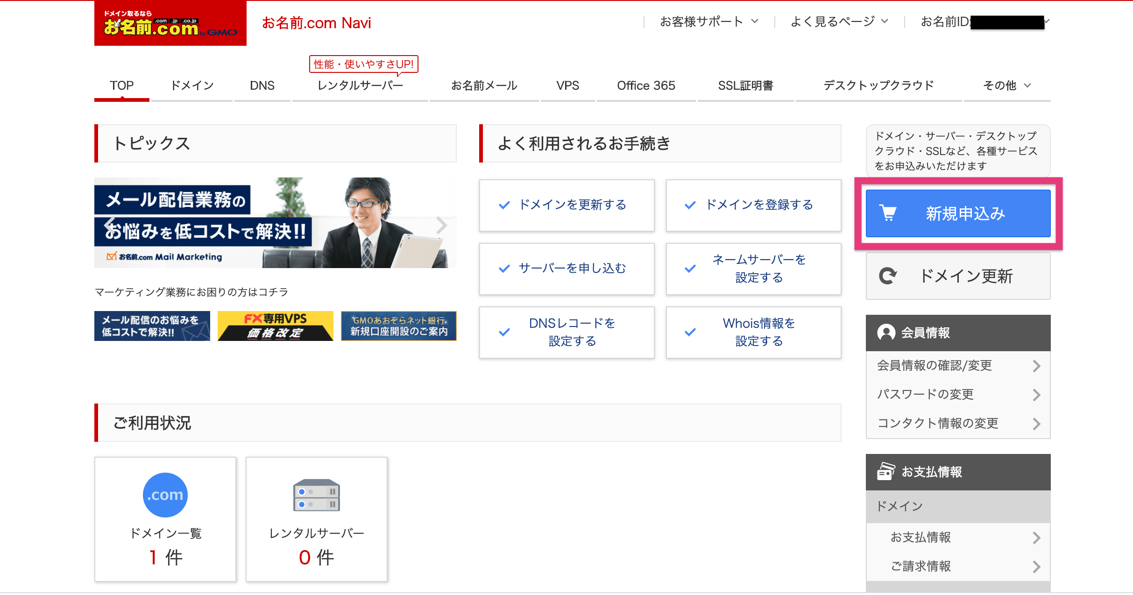
Task: Open メール配信のお悩み small banner
Action: pos(152,326)
